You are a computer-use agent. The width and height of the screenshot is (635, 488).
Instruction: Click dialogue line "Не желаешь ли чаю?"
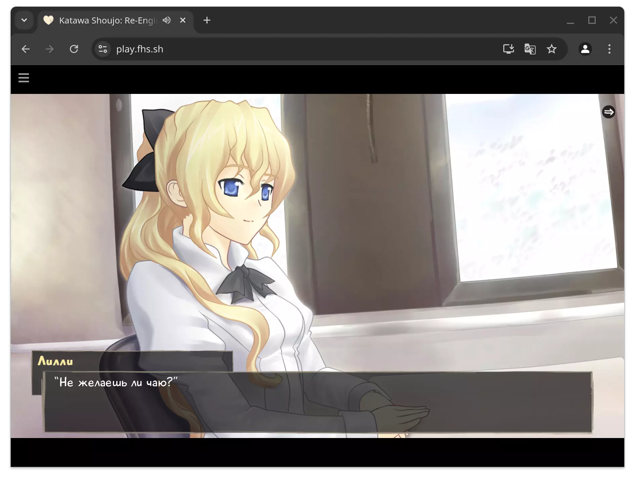[116, 382]
